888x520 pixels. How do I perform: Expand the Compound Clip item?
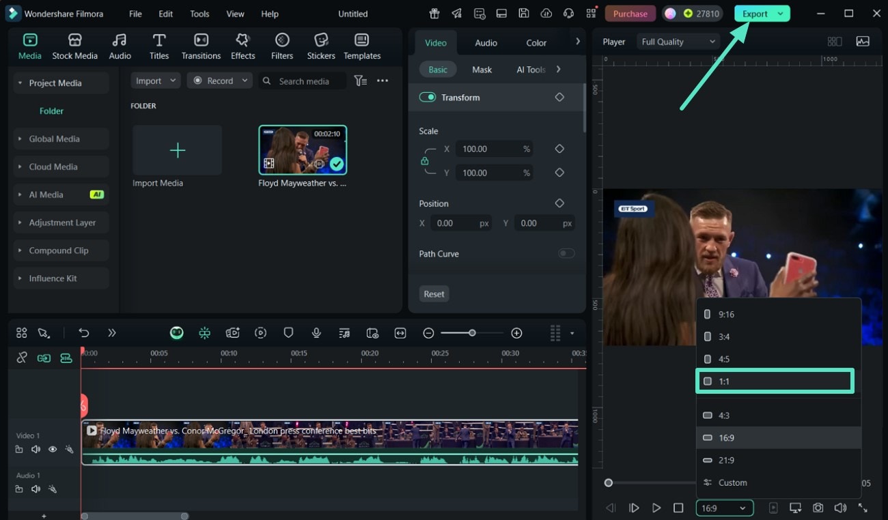(x=19, y=250)
